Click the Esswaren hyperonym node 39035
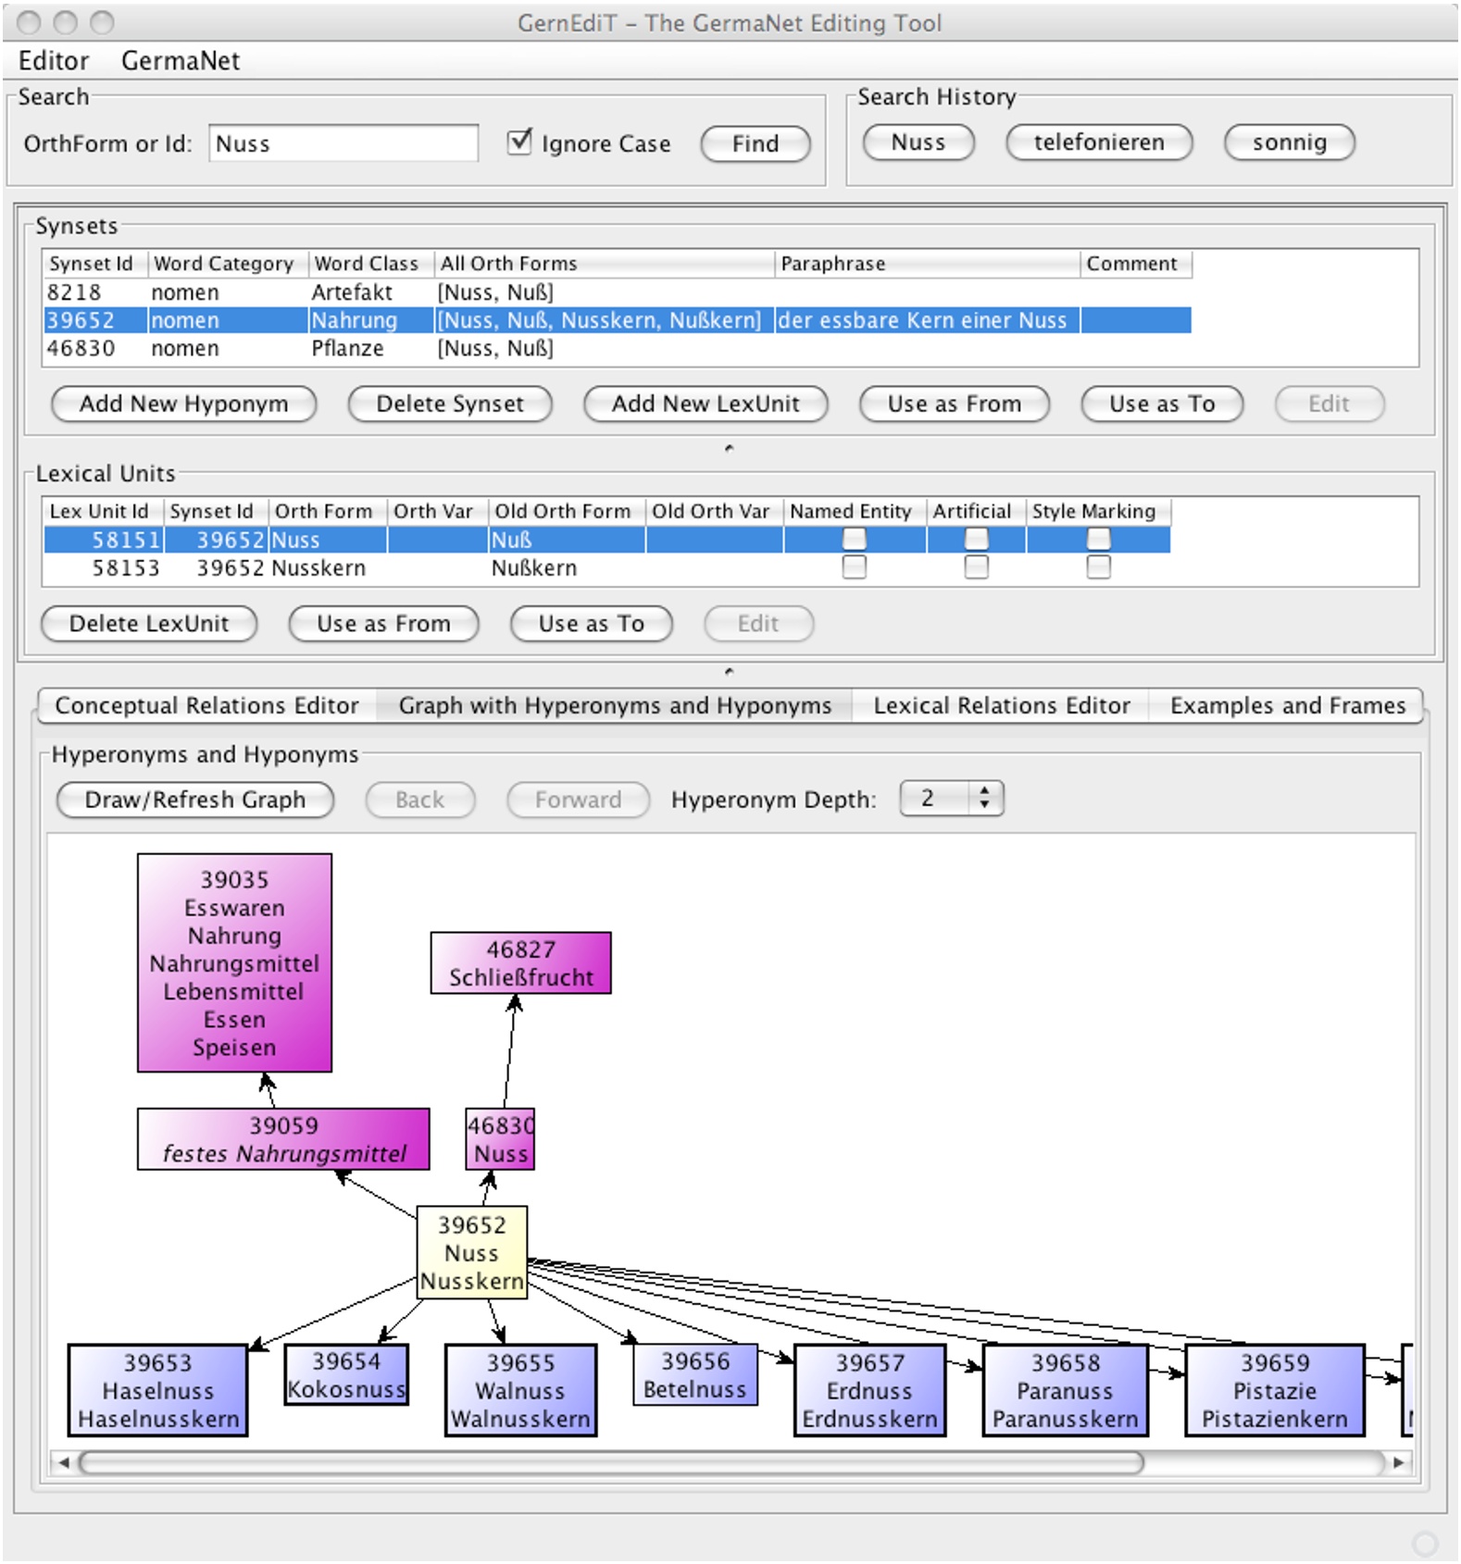 (234, 962)
